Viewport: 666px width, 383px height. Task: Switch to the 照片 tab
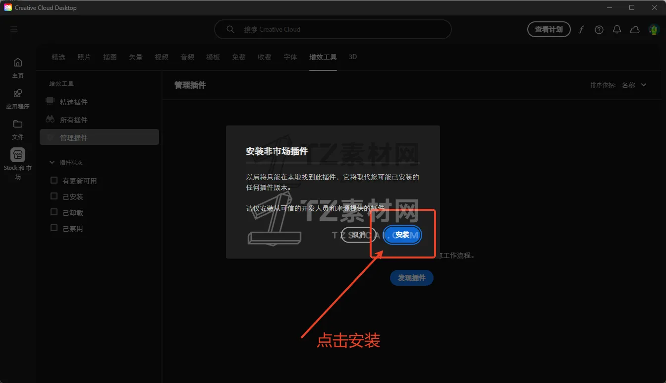click(84, 57)
